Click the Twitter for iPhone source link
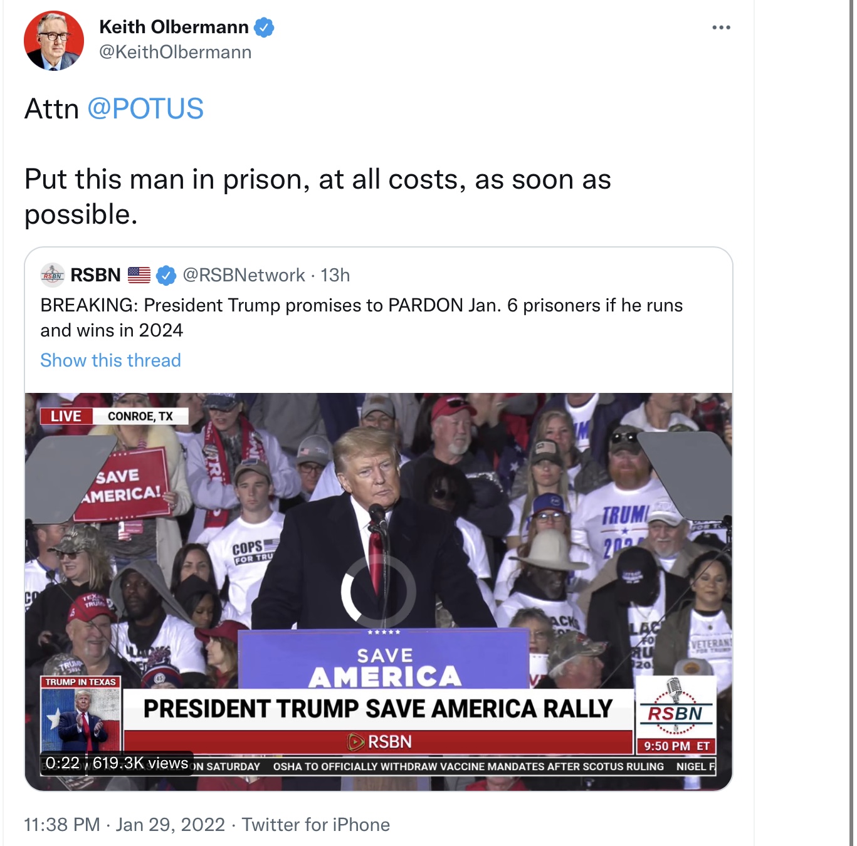This screenshot has height=846, width=857. click(x=316, y=825)
